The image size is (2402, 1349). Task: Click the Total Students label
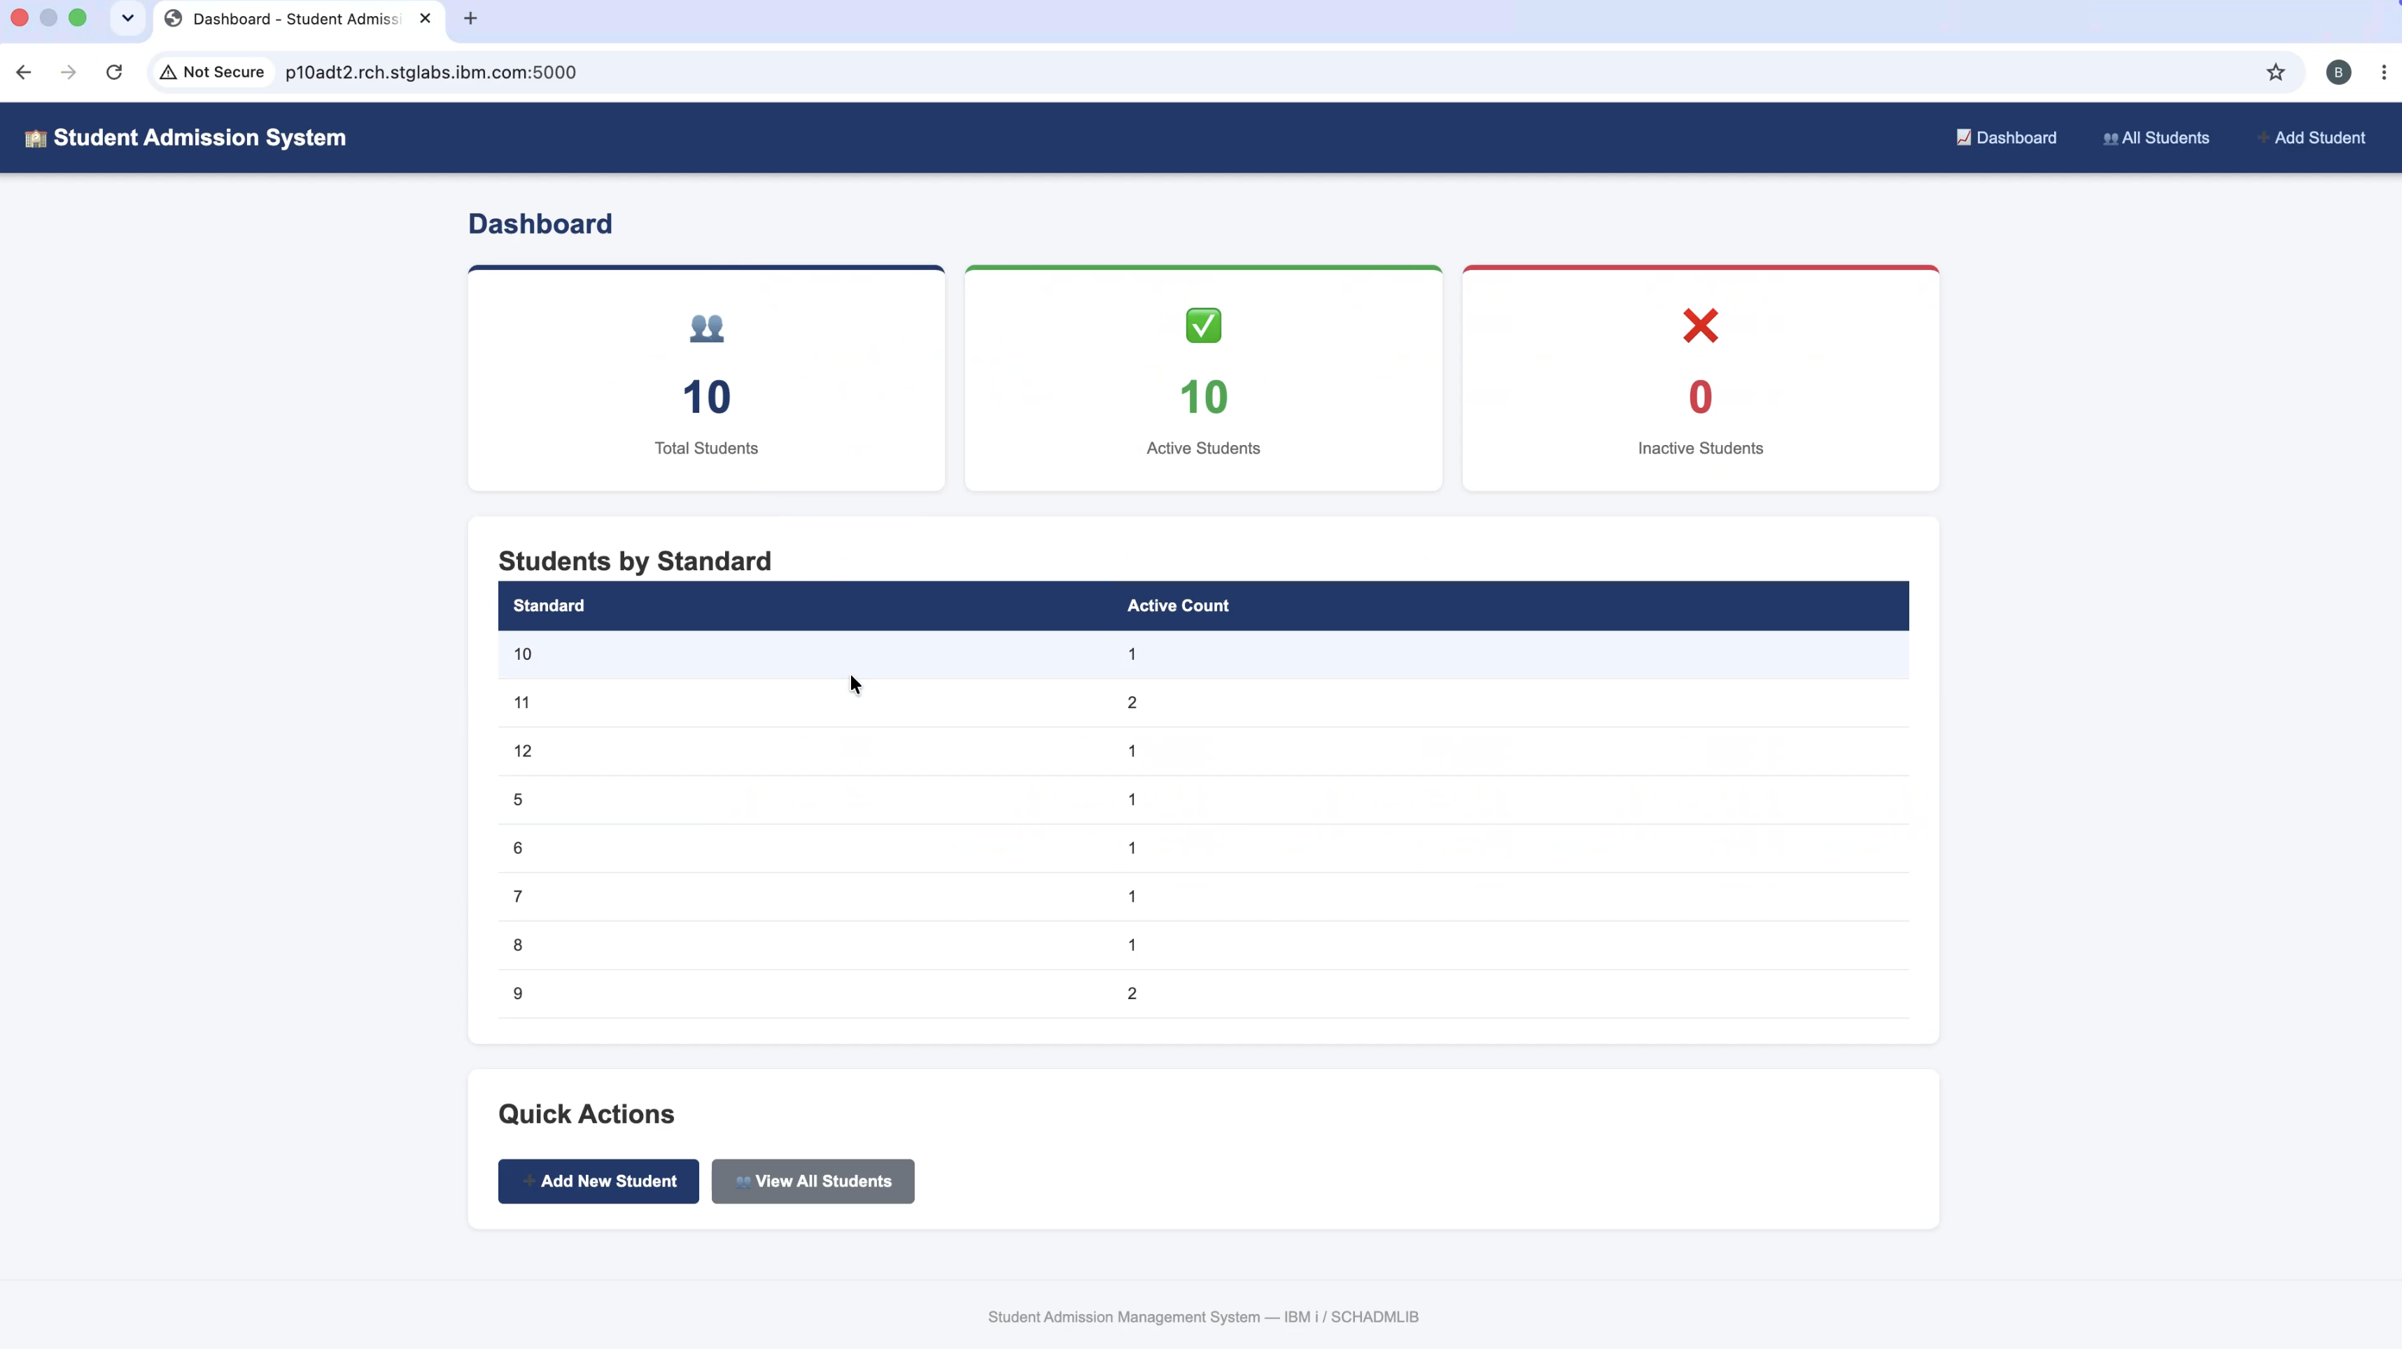pyautogui.click(x=706, y=449)
